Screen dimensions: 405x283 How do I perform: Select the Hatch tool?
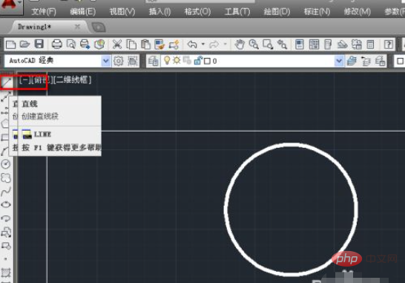pyautogui.click(x=6, y=273)
